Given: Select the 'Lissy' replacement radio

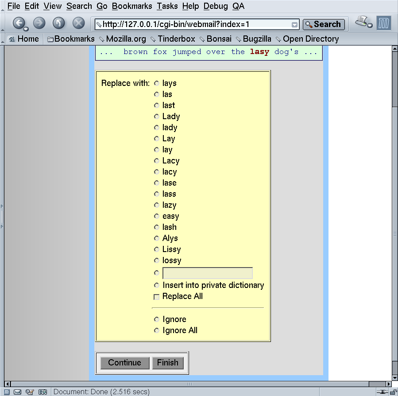Looking at the screenshot, I should click(157, 249).
